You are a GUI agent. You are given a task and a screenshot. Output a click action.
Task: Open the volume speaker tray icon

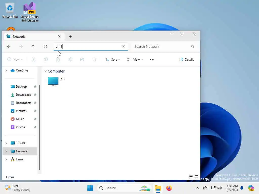click(220, 188)
